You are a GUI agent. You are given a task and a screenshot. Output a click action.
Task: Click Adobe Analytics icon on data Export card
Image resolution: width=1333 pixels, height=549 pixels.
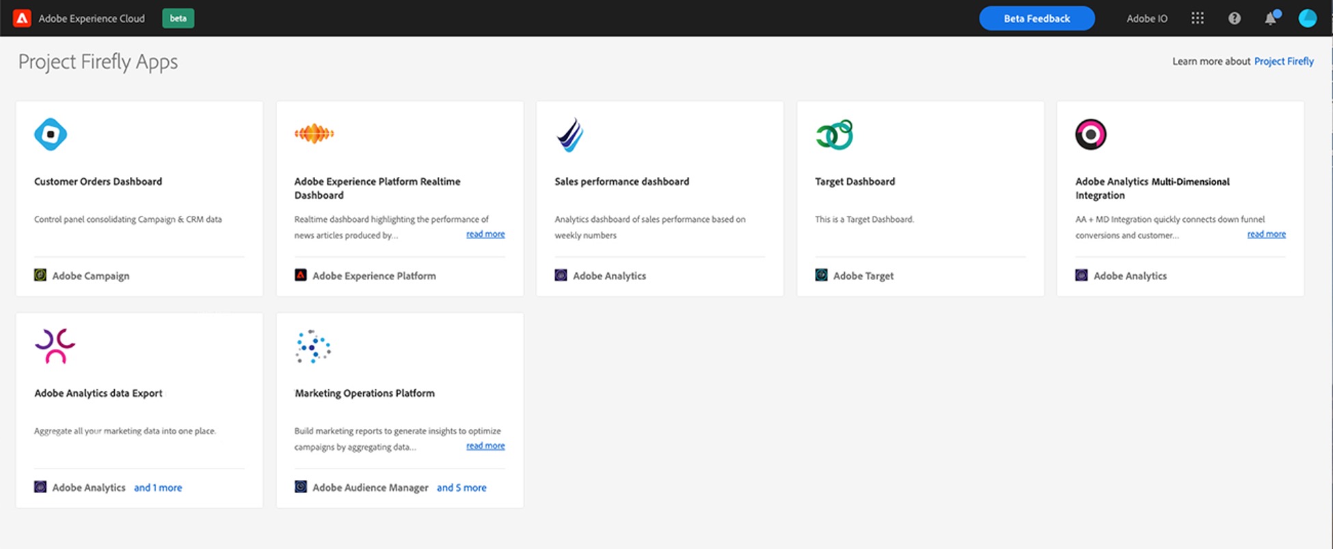tap(40, 487)
